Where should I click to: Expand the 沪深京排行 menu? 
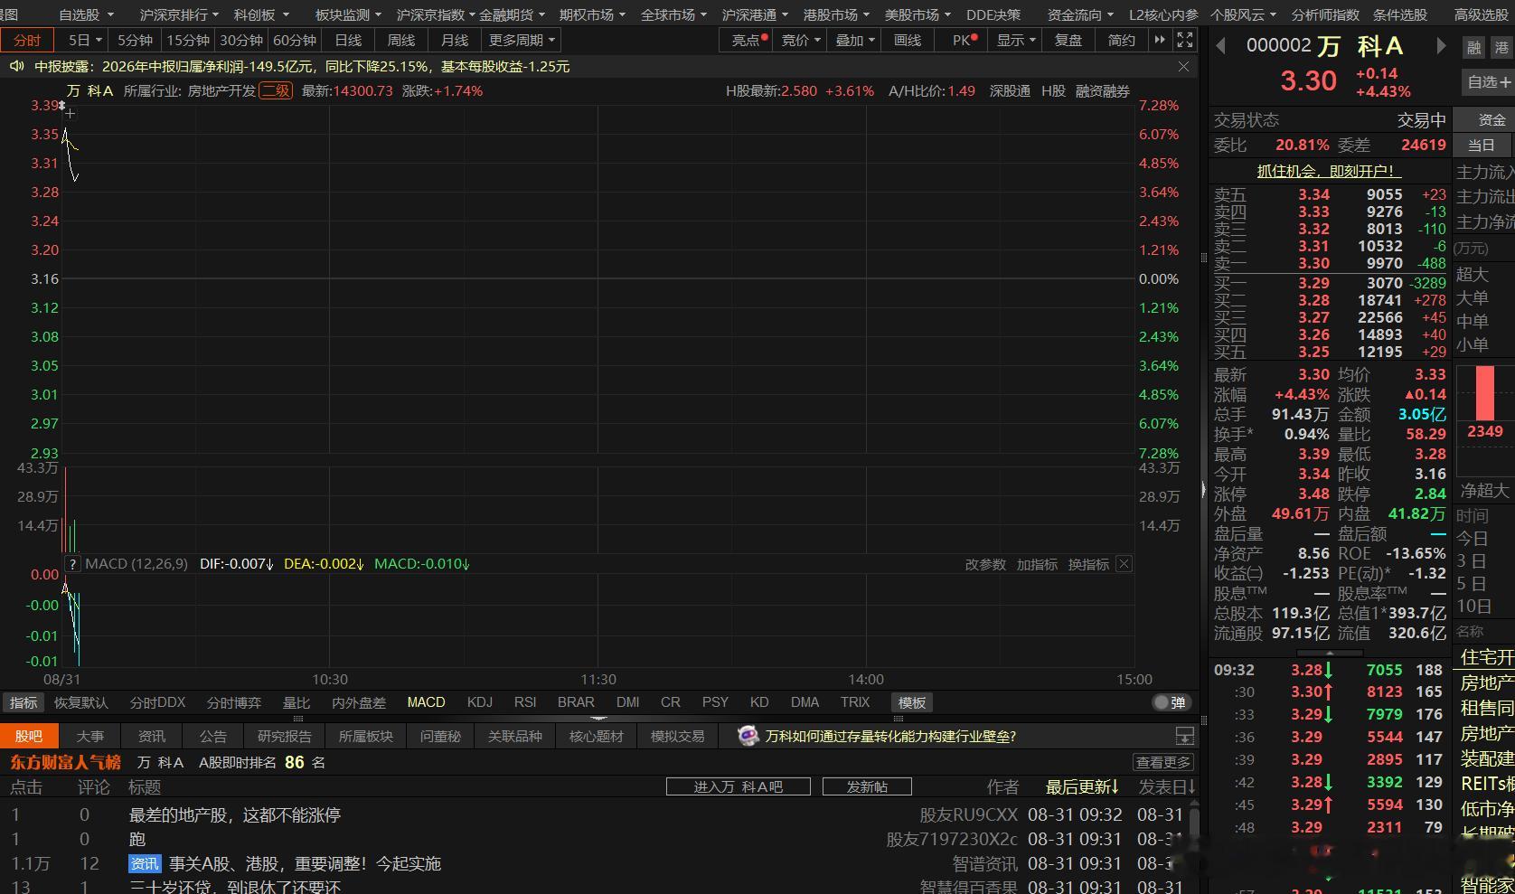coord(179,14)
